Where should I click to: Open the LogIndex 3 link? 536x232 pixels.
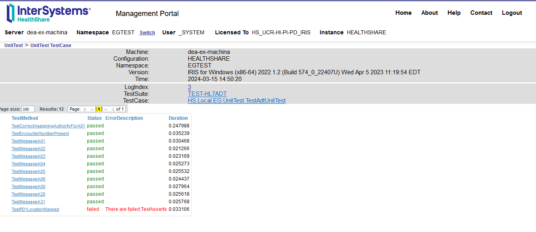[190, 87]
